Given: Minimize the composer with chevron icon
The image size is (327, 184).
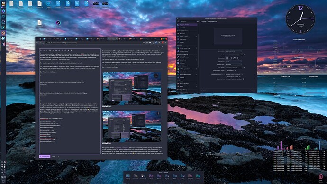Looking at the screenshot, I should (x=162, y=46).
